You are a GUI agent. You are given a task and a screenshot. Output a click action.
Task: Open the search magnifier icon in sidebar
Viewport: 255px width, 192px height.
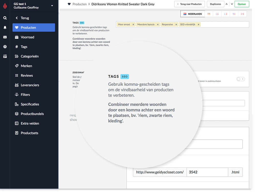point(5,18)
